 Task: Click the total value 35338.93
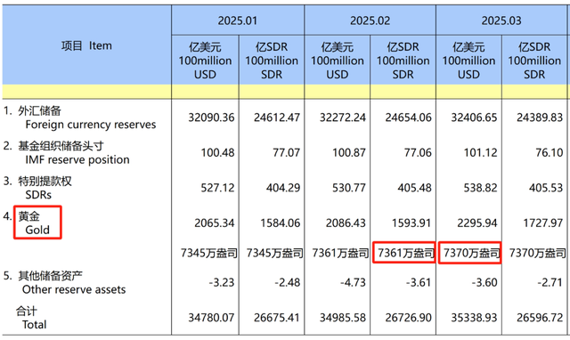[x=474, y=318]
